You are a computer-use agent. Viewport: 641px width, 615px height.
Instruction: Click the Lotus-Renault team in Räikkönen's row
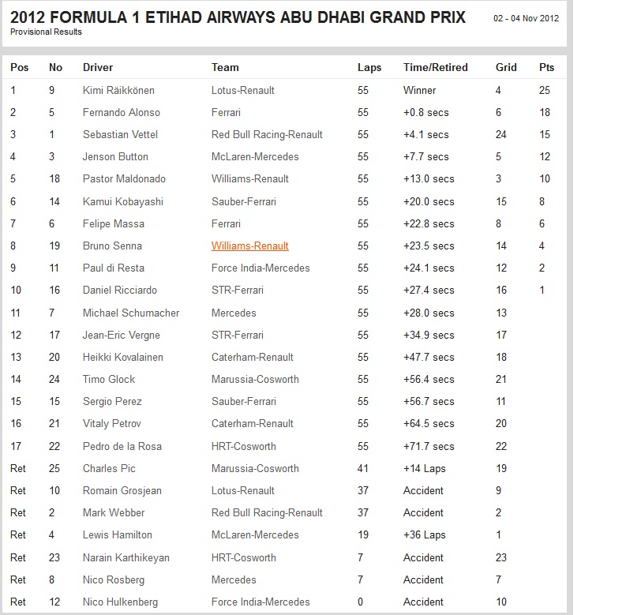pos(242,91)
